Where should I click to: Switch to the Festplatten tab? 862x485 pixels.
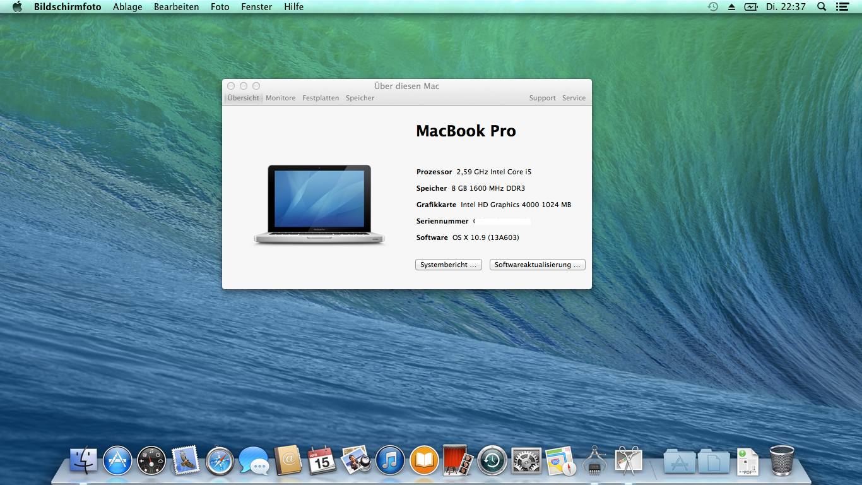tap(321, 98)
